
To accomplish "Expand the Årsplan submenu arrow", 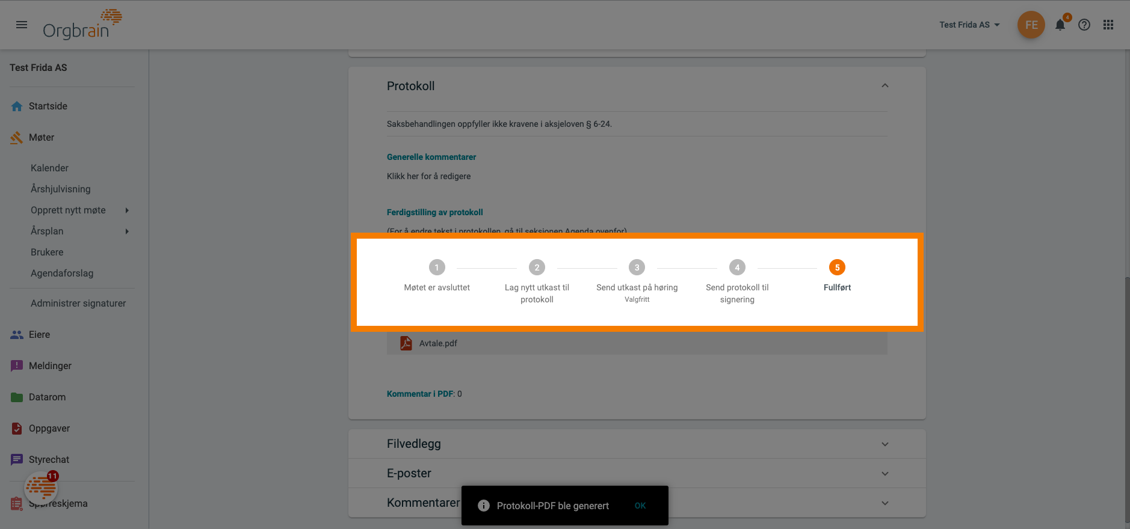I will (x=127, y=231).
